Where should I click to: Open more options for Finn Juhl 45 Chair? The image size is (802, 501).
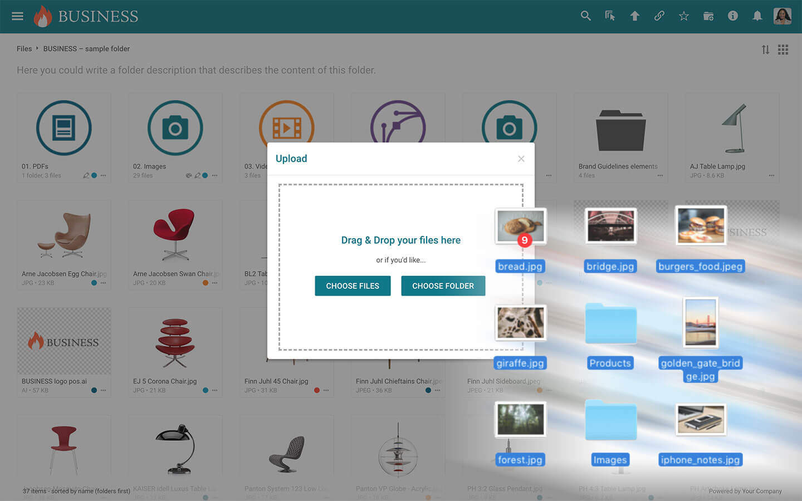pos(326,390)
